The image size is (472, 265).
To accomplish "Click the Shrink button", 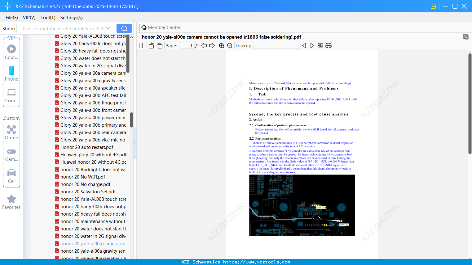I will pyautogui.click(x=9, y=28).
